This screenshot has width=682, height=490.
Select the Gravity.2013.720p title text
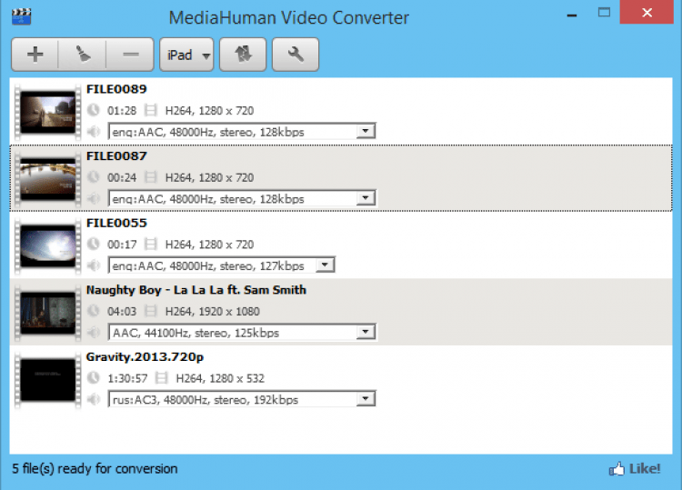click(145, 357)
